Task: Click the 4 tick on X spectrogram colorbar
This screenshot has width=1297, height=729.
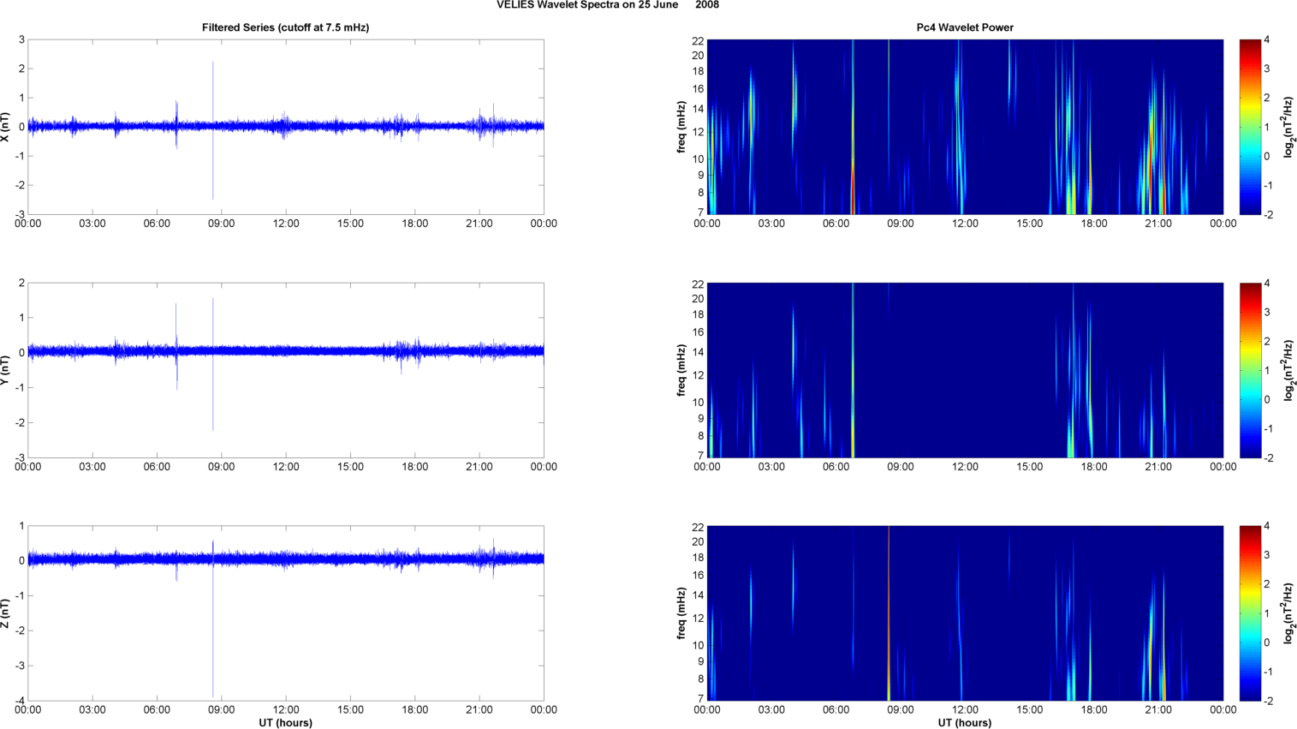Action: tap(1267, 39)
